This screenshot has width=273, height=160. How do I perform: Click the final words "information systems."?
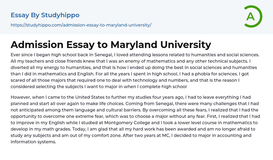pyautogui.click(x=33, y=142)
